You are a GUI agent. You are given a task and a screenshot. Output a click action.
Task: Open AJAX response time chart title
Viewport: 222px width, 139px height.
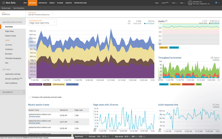(x=168, y=105)
